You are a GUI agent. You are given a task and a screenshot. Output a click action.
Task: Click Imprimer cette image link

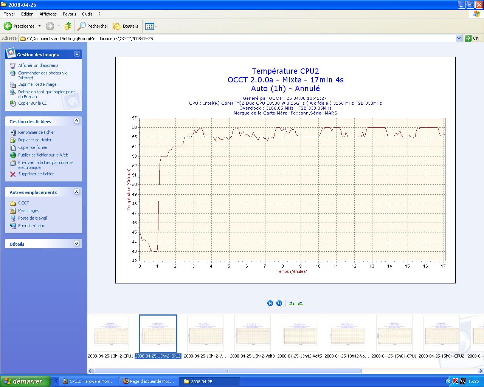tap(37, 84)
